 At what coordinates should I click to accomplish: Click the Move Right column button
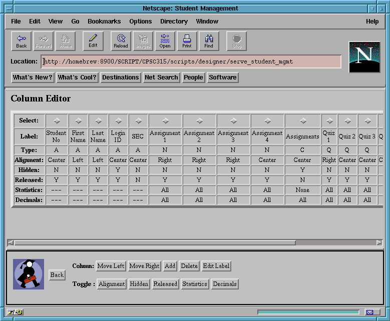click(x=144, y=266)
